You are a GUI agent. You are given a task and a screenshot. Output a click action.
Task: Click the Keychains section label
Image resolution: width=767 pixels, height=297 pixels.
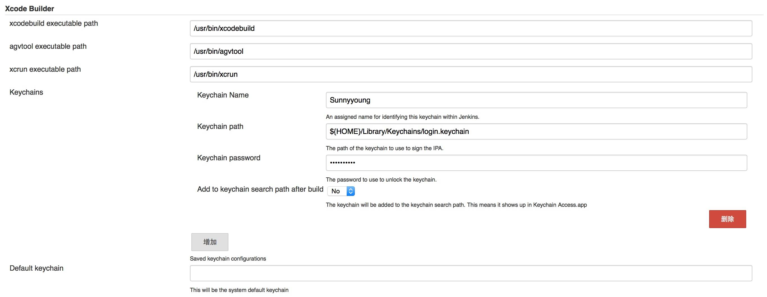click(26, 92)
